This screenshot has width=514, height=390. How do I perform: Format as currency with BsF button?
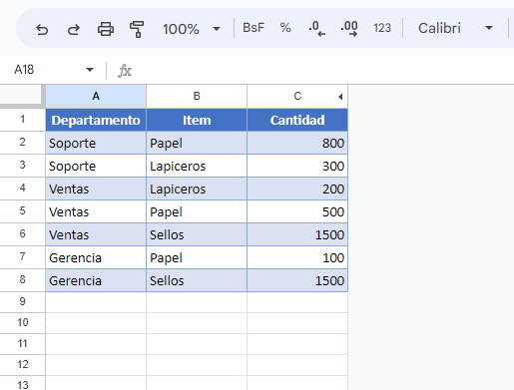tap(254, 28)
